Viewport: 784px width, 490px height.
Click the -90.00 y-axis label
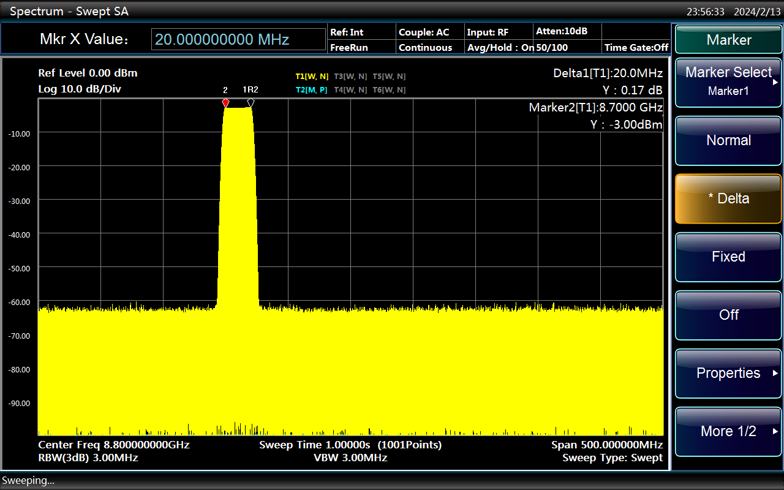point(19,403)
